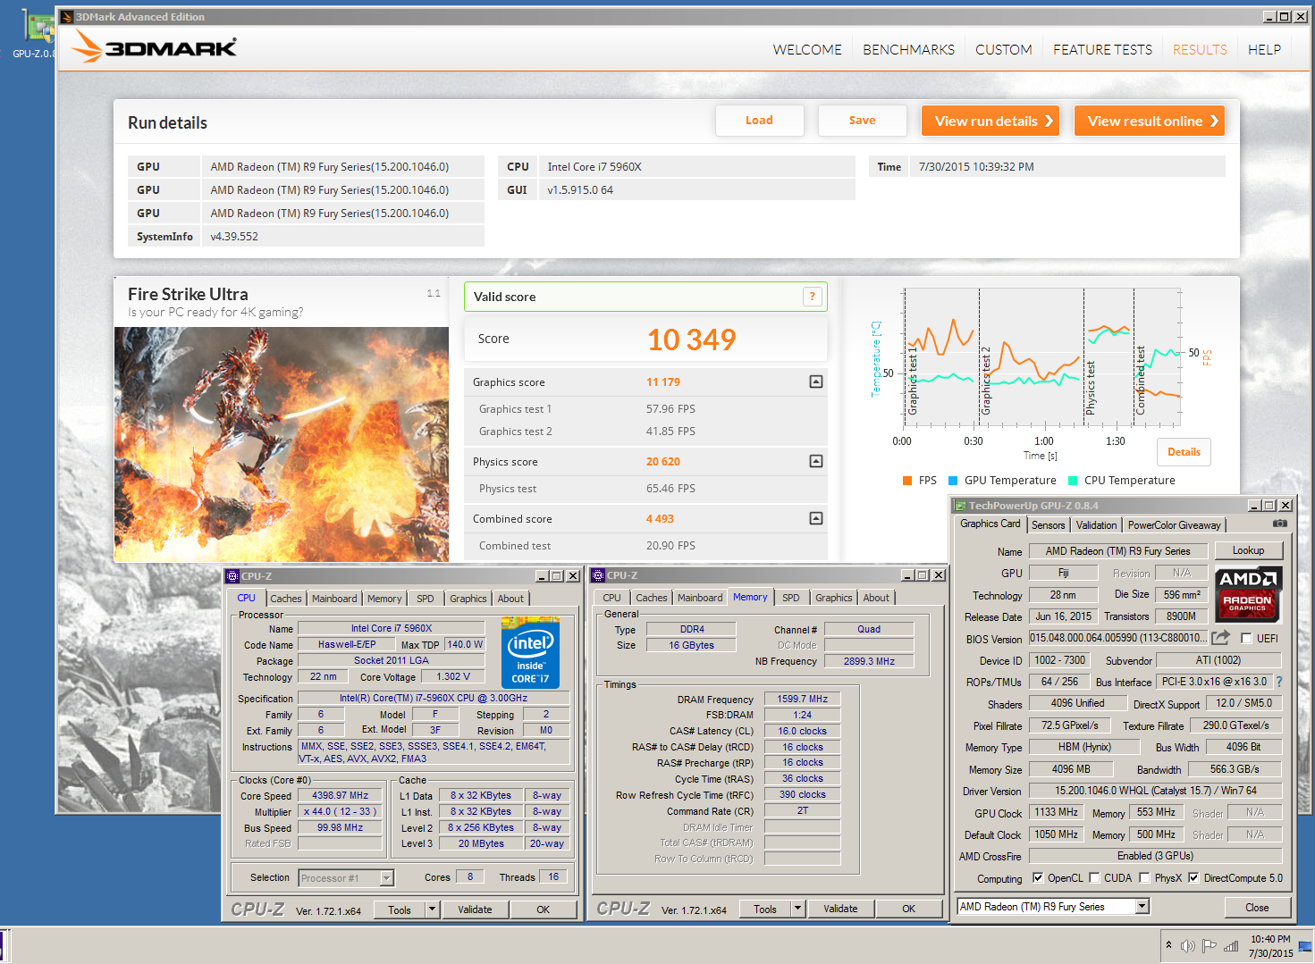Click the DRAM Frequency value 1599.7 MHz
The height and width of the screenshot is (964, 1315).
pyautogui.click(x=802, y=699)
